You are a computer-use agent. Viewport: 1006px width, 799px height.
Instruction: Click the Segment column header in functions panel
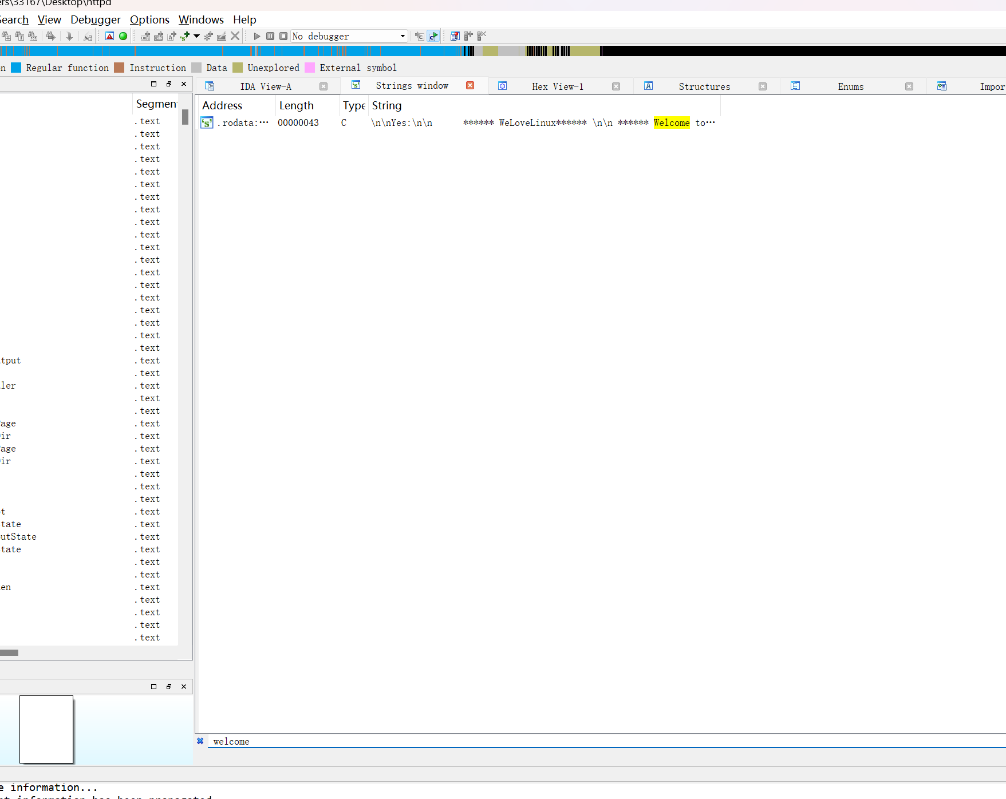point(156,104)
